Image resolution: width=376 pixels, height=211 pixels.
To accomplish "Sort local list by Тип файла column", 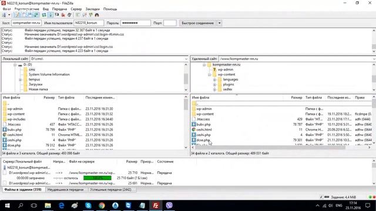I will pos(66,98).
